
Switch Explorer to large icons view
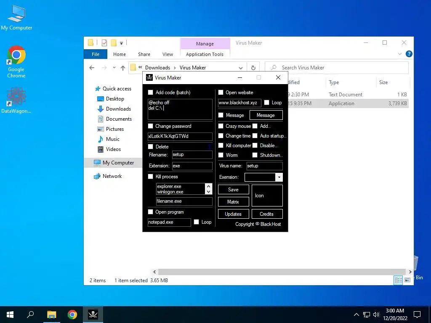coord(407,280)
